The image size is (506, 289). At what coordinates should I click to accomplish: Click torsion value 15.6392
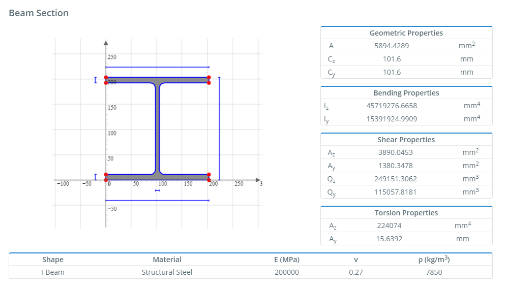(x=389, y=239)
